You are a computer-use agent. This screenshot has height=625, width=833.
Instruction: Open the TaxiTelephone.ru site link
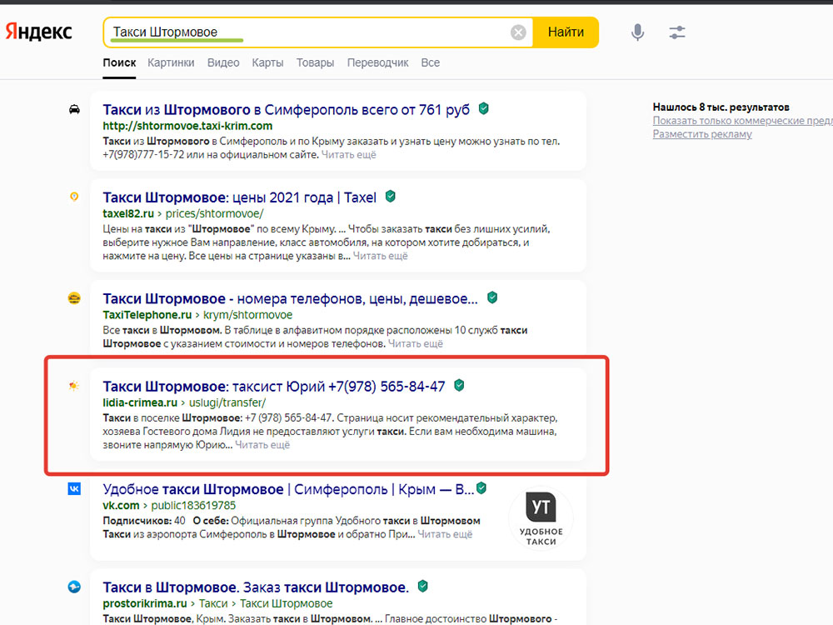(147, 315)
